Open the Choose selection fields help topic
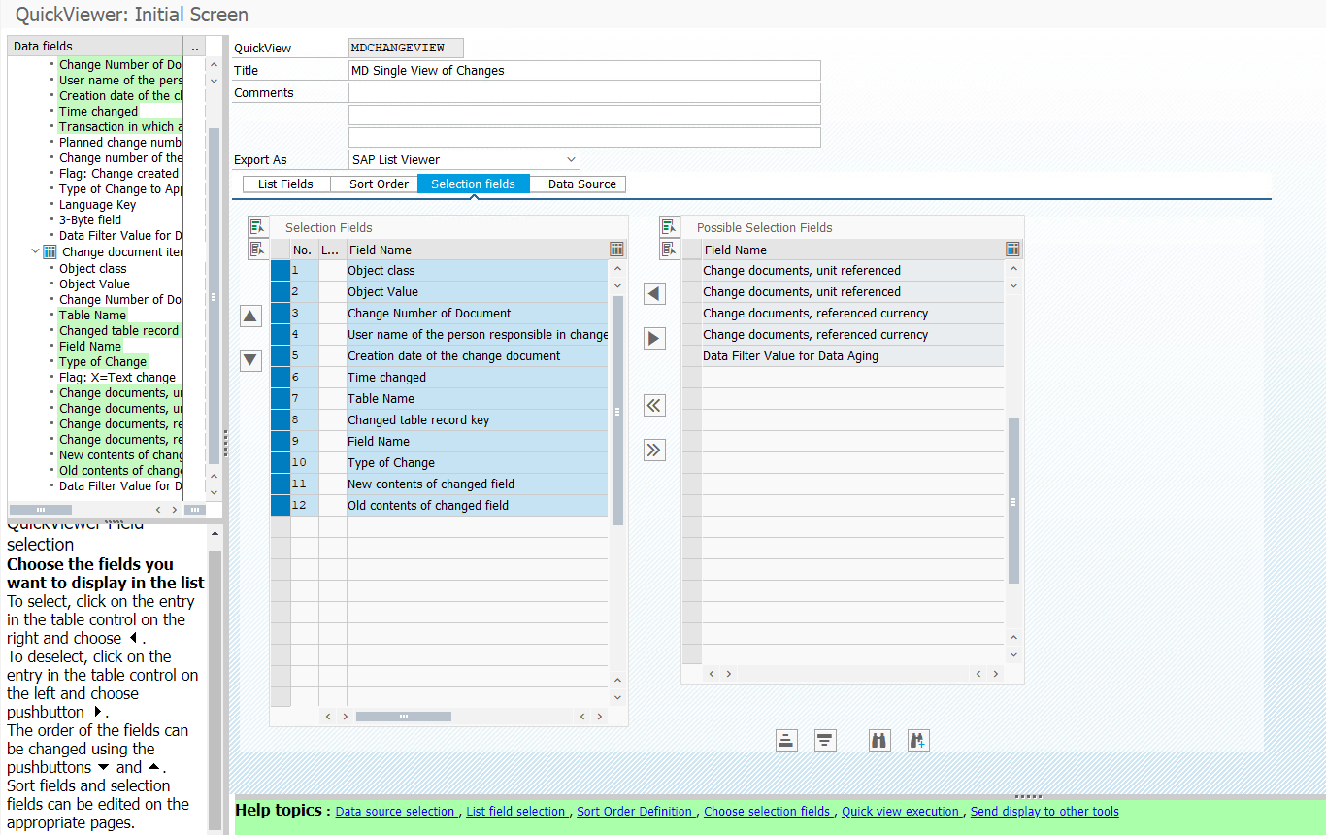This screenshot has height=835, width=1326. tap(768, 811)
